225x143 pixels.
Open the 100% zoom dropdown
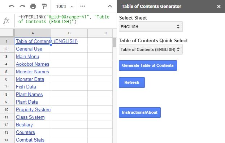[64, 6]
